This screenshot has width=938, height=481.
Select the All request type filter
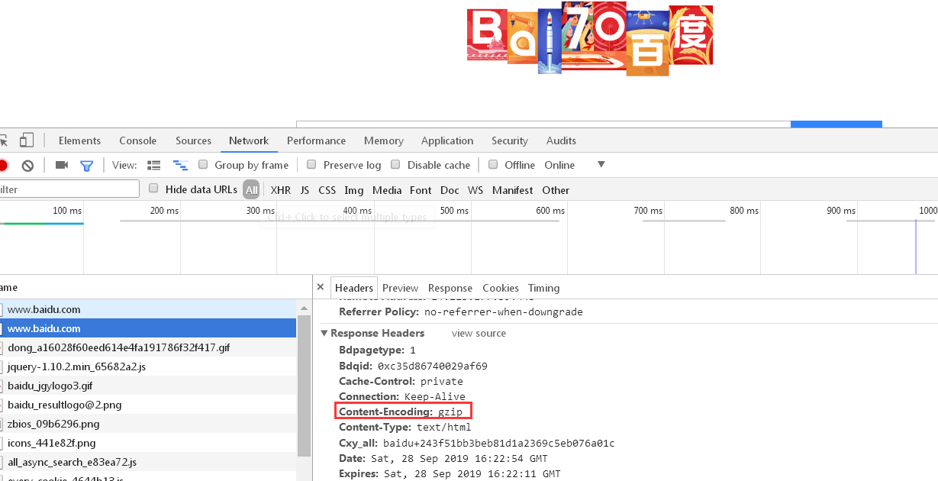click(x=252, y=189)
